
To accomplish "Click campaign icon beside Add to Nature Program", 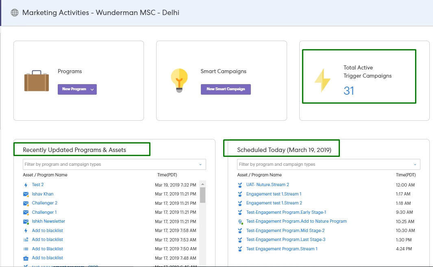I will [240, 221].
